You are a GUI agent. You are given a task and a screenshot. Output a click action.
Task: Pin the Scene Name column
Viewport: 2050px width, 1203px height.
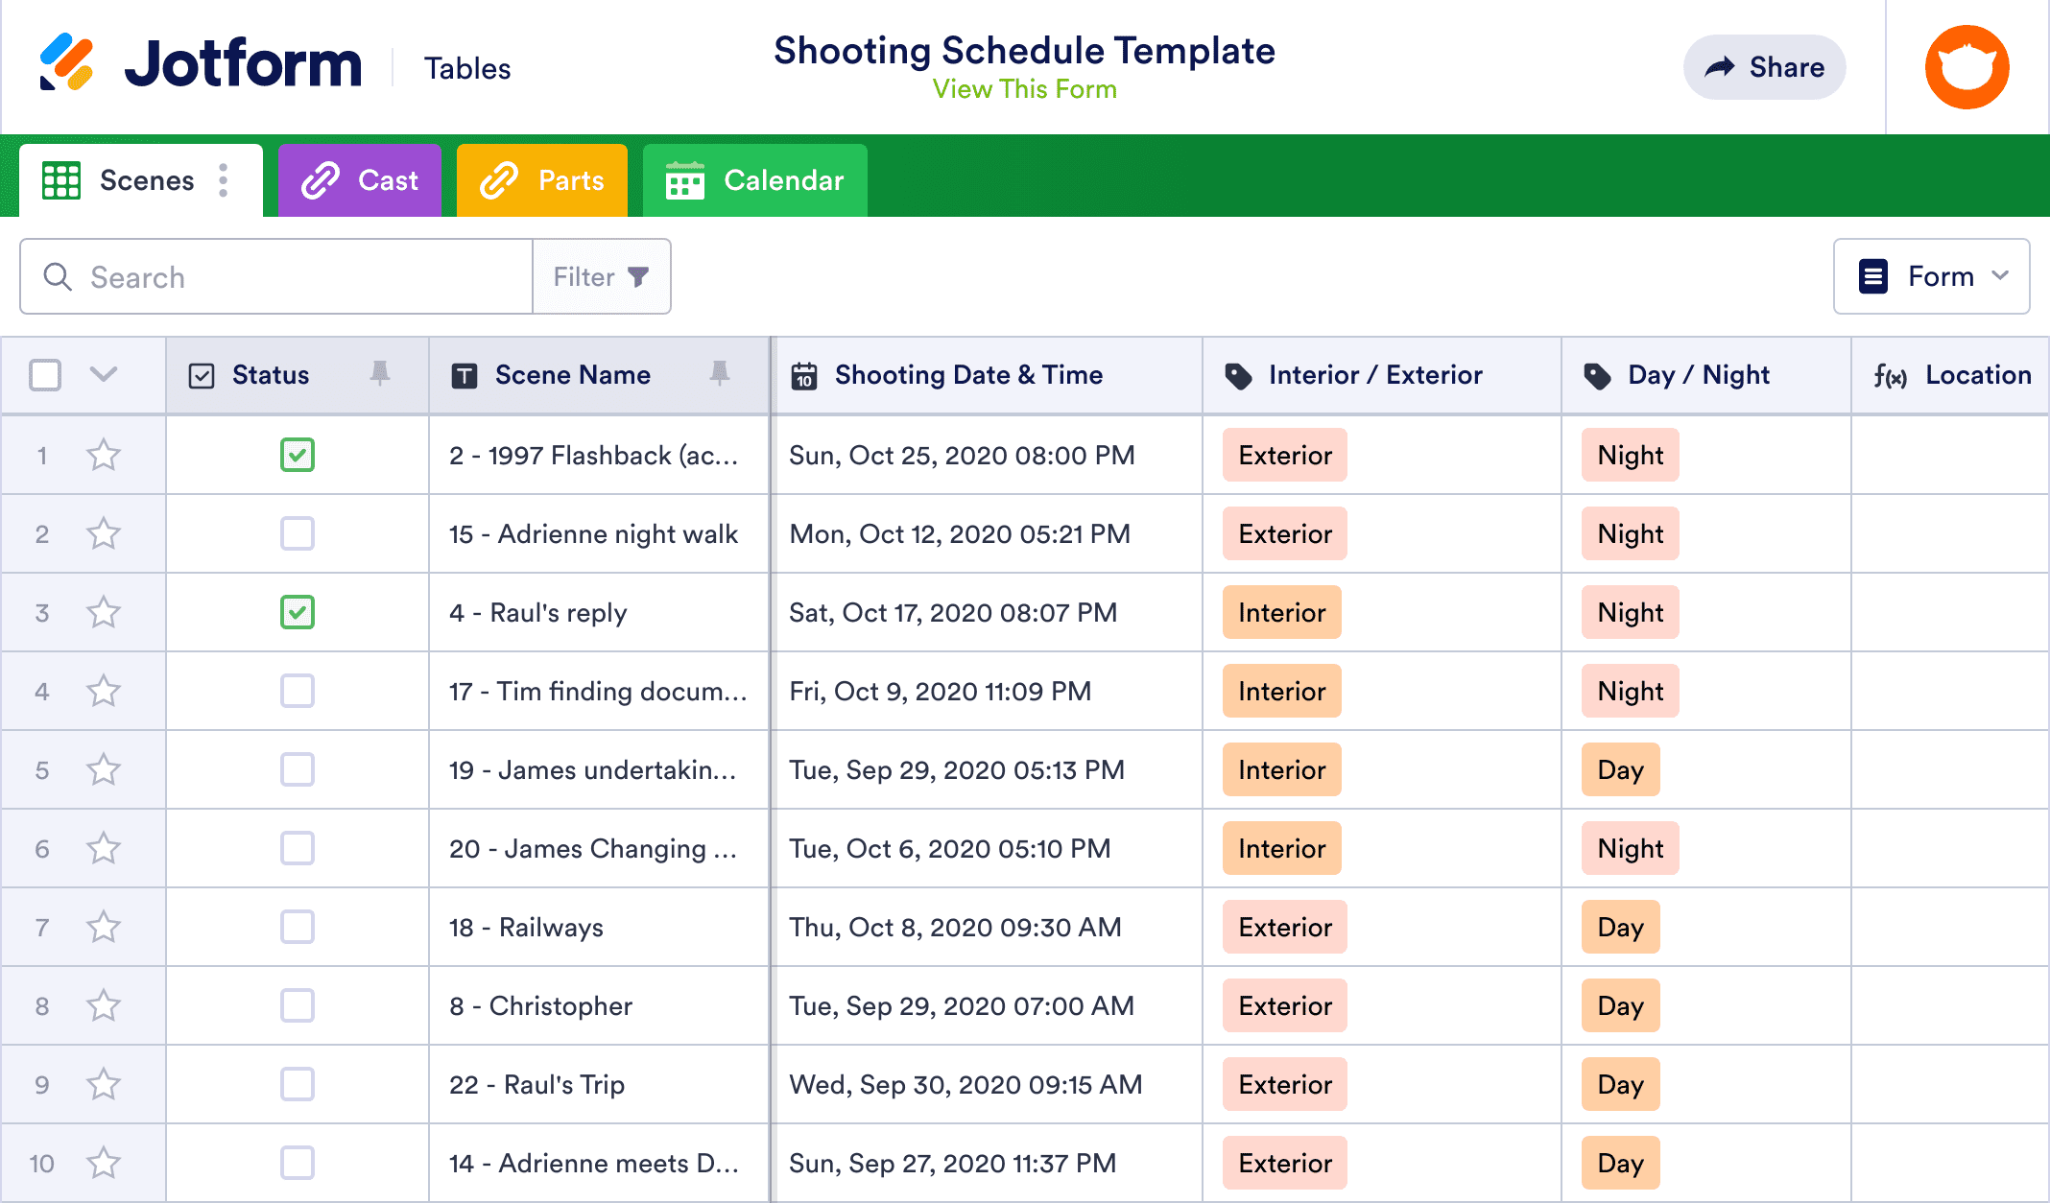pyautogui.click(x=721, y=375)
